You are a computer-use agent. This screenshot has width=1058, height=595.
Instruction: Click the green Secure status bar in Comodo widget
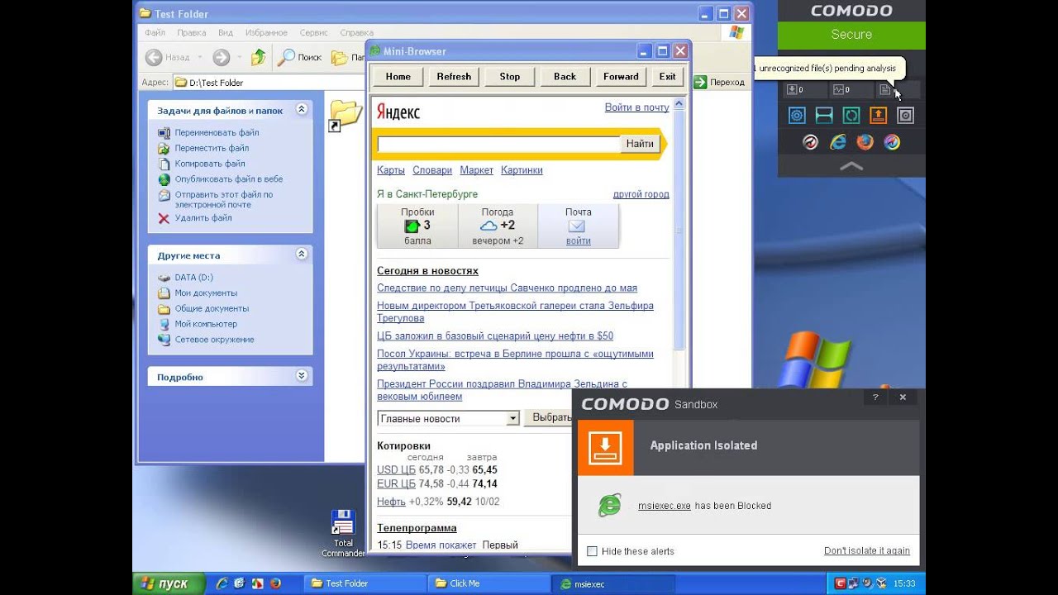point(851,35)
